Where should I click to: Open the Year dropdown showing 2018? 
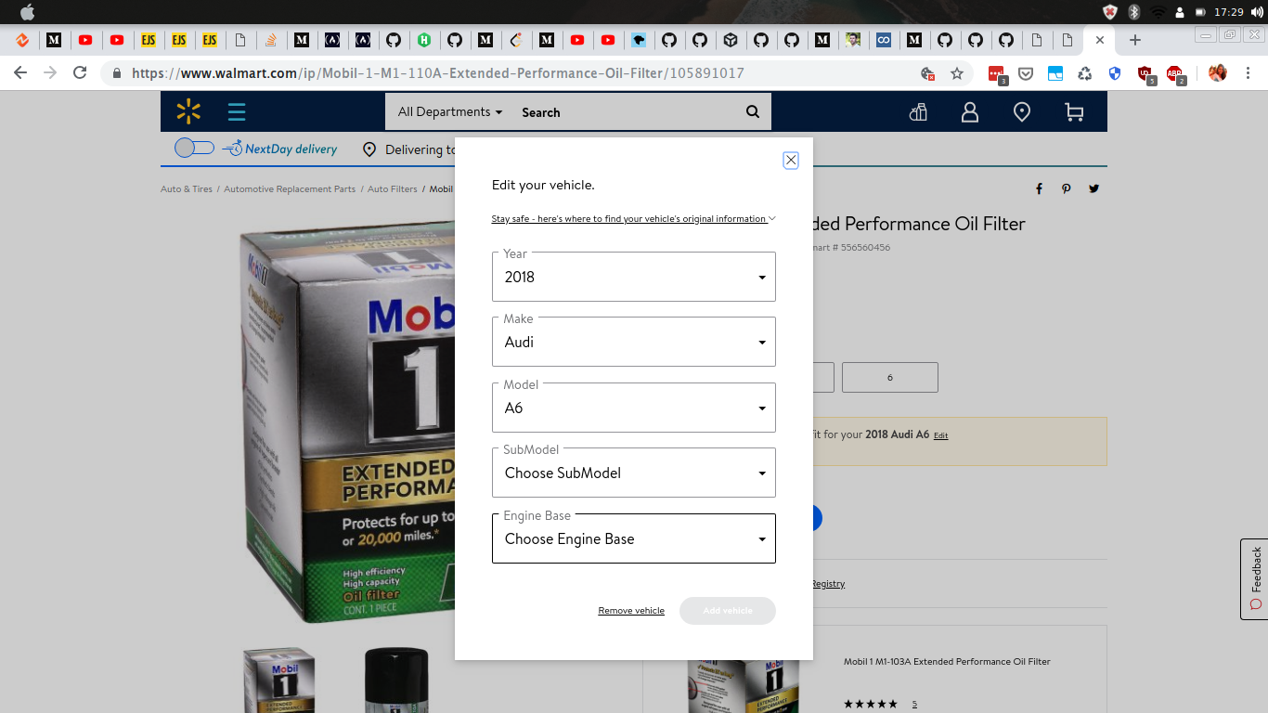(x=634, y=277)
